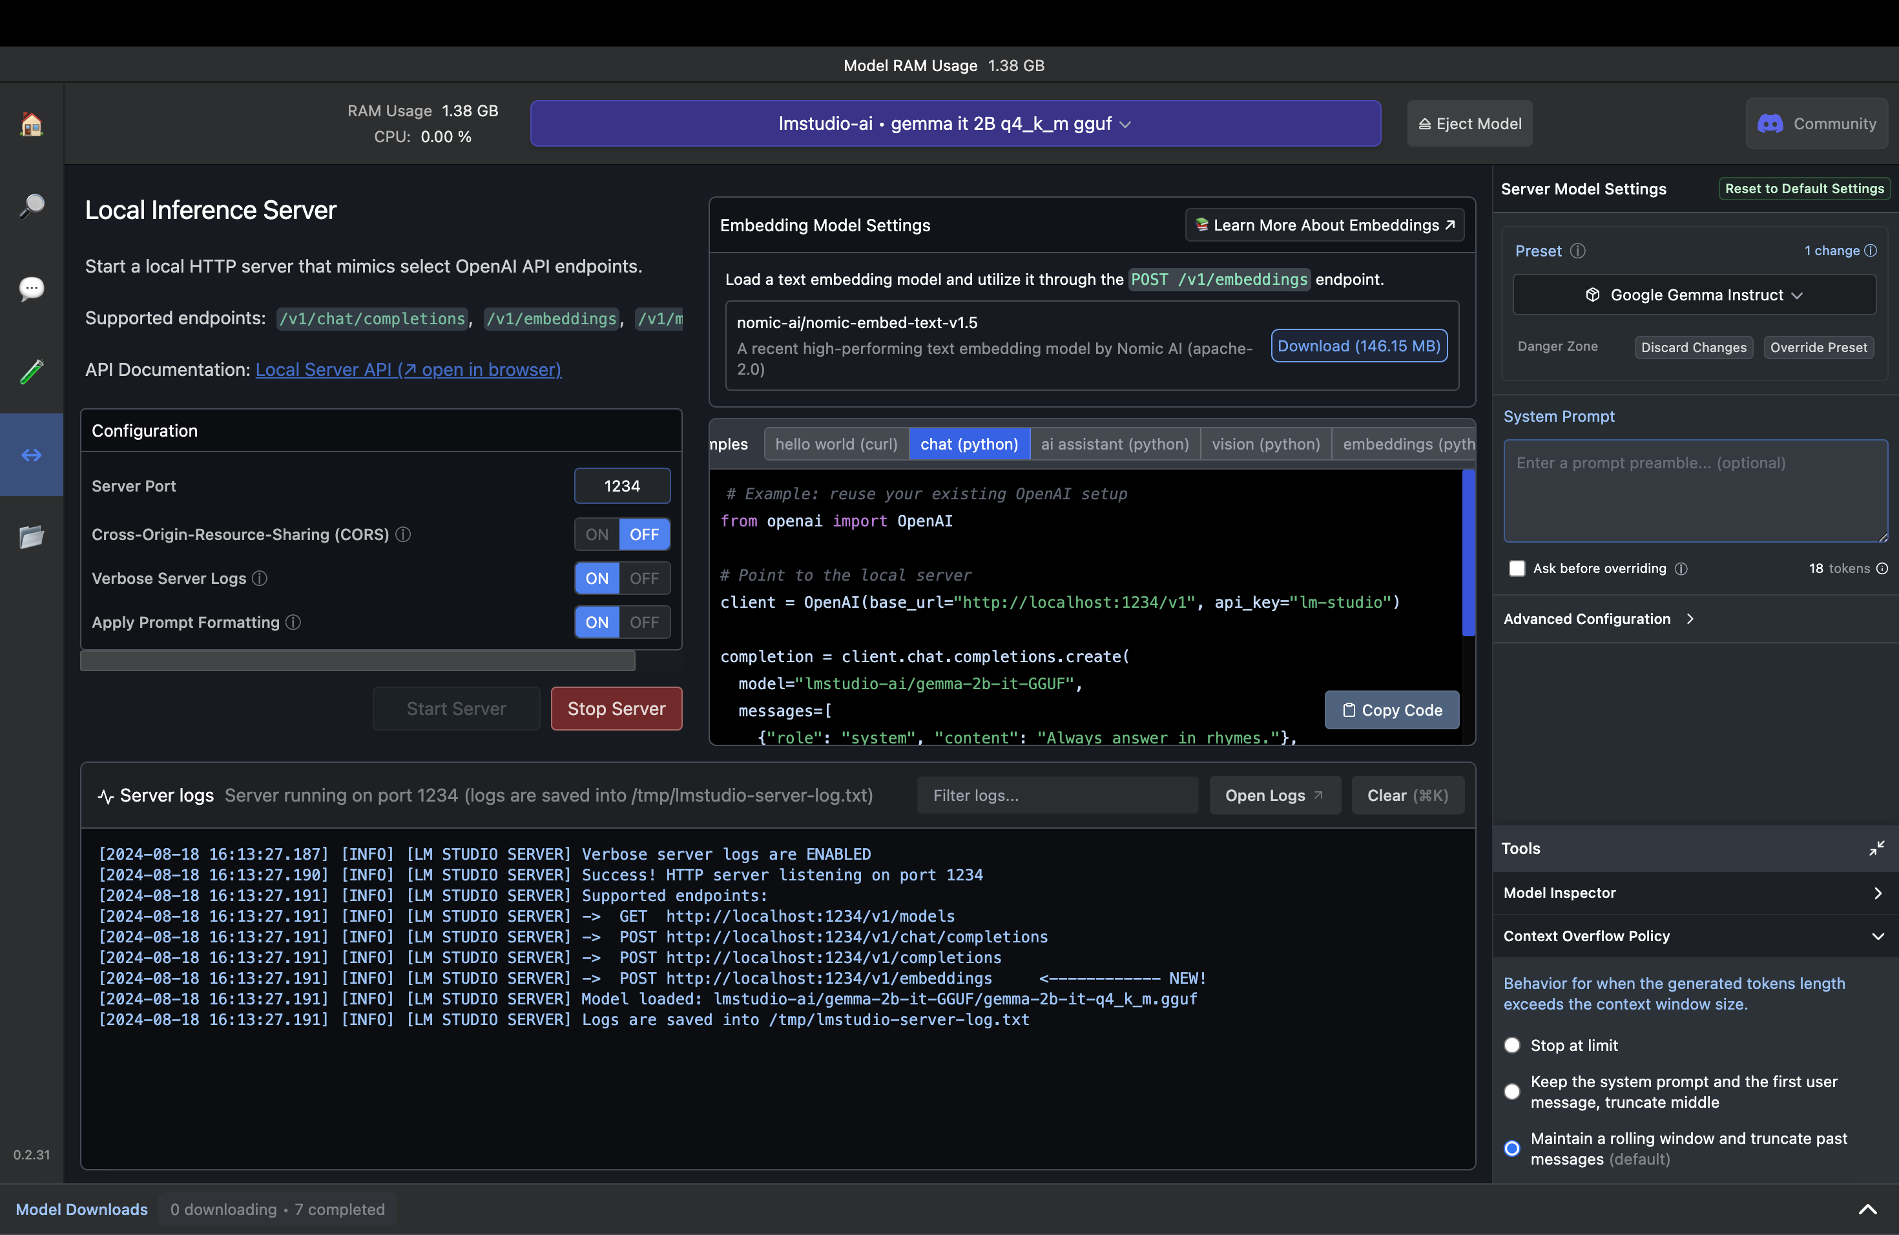Open the Google Gemma Instruct preset dropdown
This screenshot has height=1235, width=1899.
point(1694,295)
